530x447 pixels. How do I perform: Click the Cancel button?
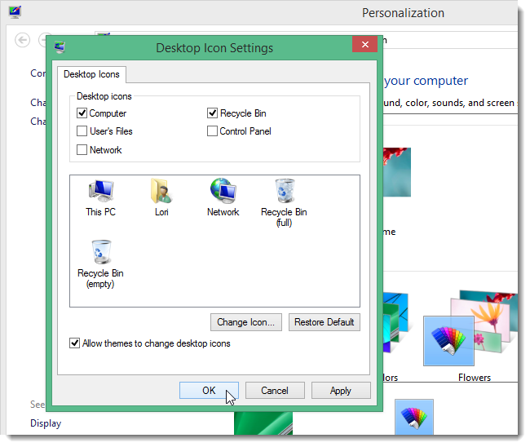[275, 391]
